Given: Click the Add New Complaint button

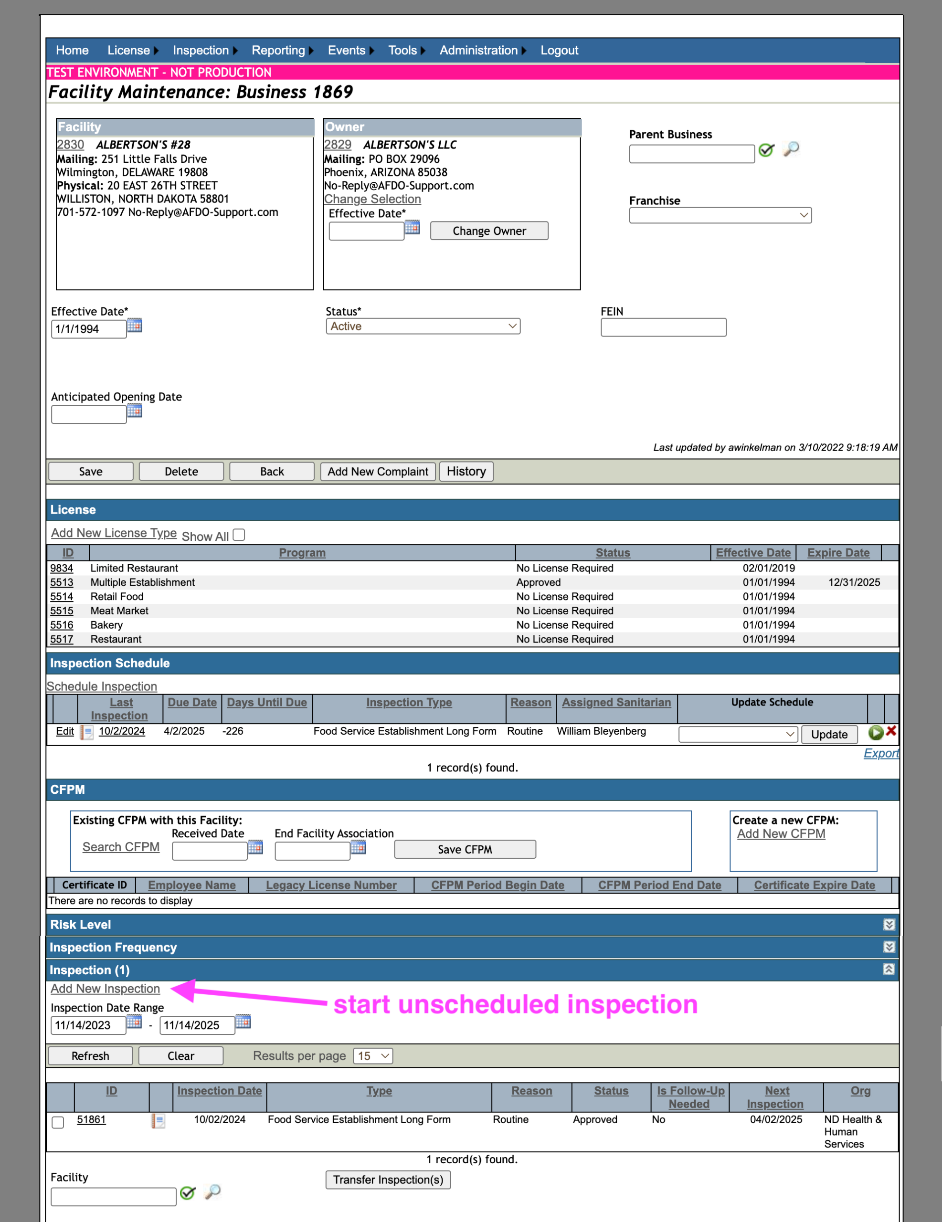Looking at the screenshot, I should tap(378, 472).
